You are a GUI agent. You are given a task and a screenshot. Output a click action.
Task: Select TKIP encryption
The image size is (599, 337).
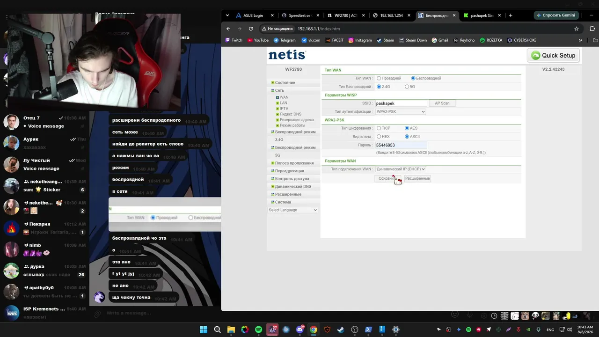point(379,128)
